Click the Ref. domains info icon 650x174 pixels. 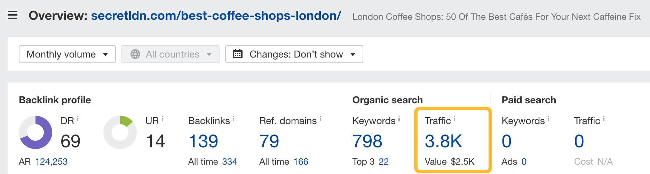click(320, 119)
